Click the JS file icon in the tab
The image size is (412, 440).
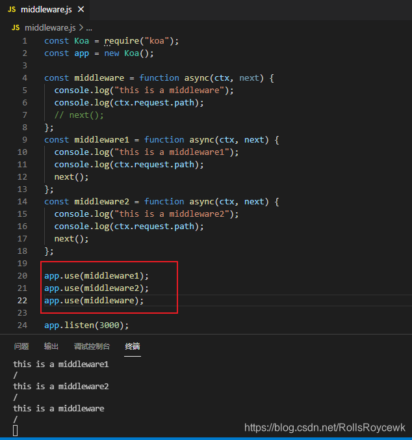12,10
